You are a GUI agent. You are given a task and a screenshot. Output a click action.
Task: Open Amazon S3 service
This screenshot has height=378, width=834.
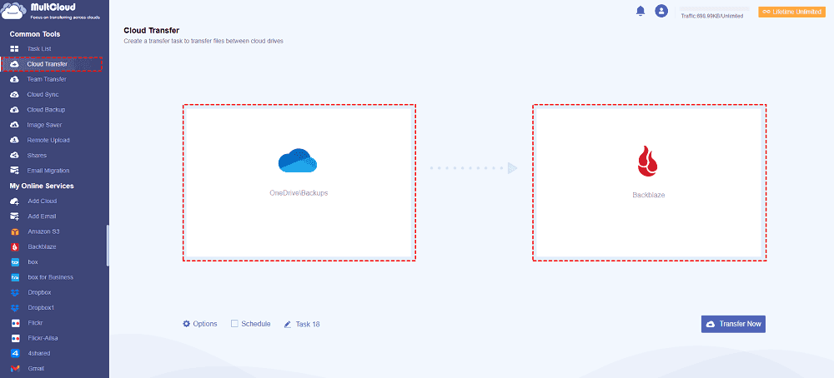[x=43, y=232]
